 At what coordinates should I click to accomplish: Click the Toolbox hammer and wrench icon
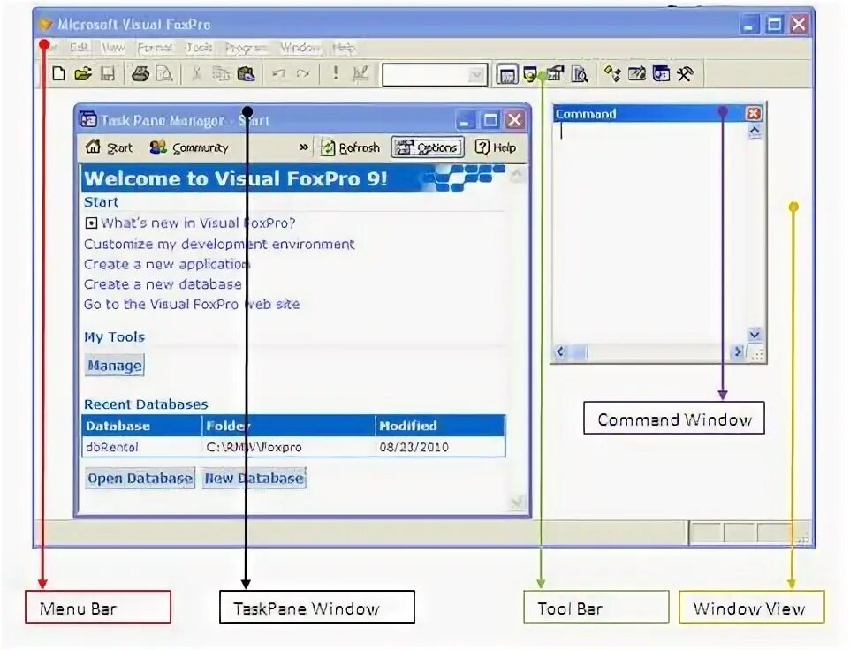click(x=685, y=73)
